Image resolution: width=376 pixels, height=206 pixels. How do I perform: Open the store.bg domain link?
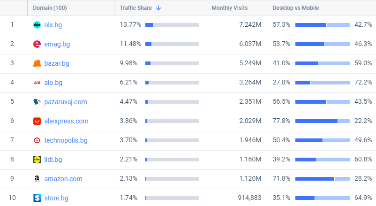[56, 198]
